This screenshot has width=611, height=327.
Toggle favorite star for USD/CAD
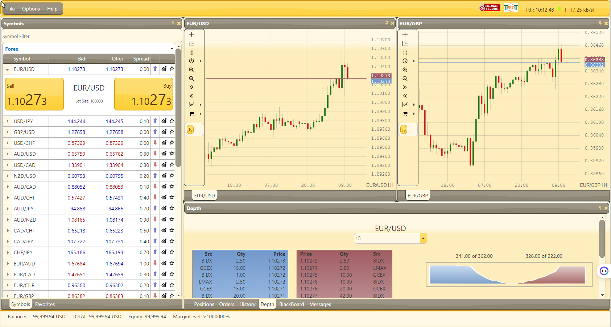(172, 165)
